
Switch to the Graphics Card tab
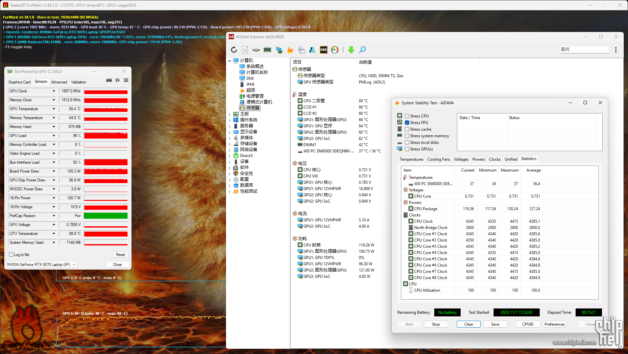pyautogui.click(x=19, y=82)
